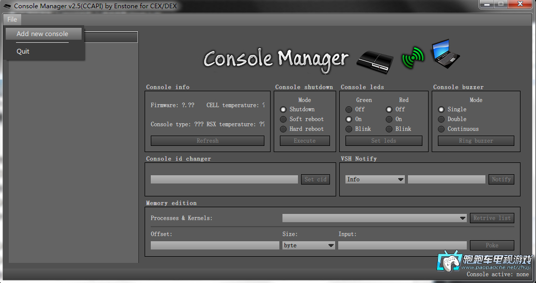The width and height of the screenshot is (536, 283).
Task: Choose Continuous buzzer mode
Action: (442, 129)
